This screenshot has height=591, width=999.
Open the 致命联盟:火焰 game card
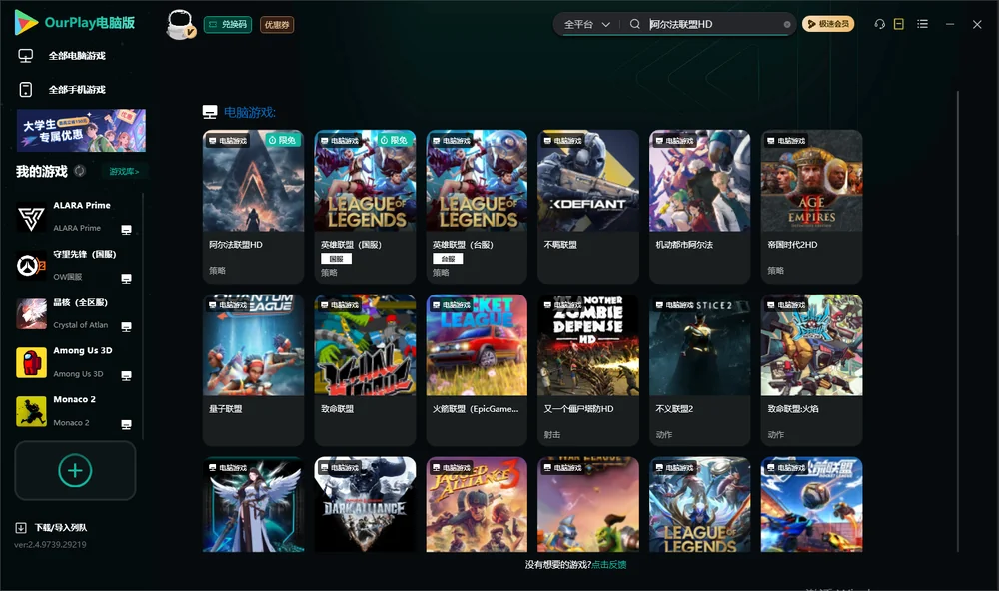tap(811, 370)
